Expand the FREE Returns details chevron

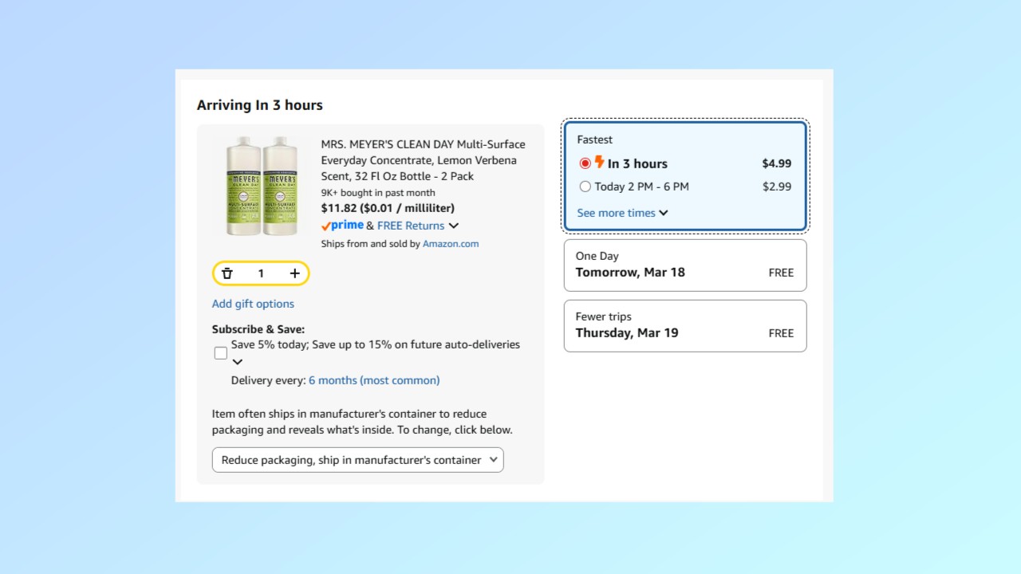click(454, 226)
